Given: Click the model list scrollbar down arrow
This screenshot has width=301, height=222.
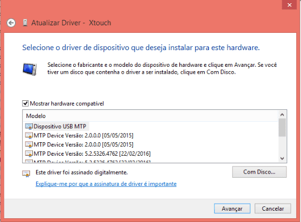Looking at the screenshot, I should point(282,158).
